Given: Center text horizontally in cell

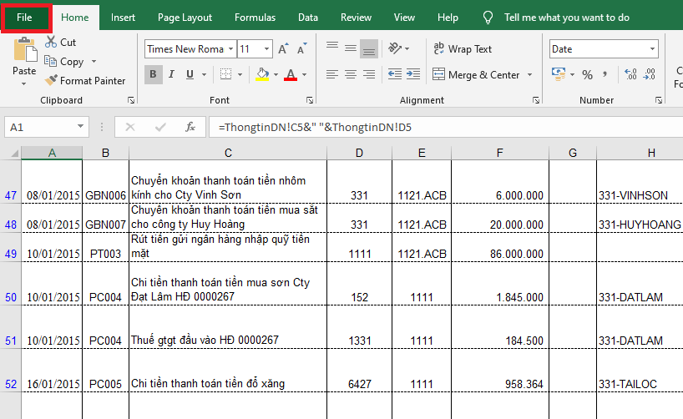Looking at the screenshot, I should tap(351, 75).
